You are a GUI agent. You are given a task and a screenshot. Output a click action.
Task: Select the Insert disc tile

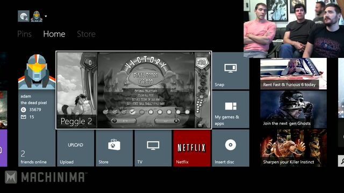[x=231, y=148]
